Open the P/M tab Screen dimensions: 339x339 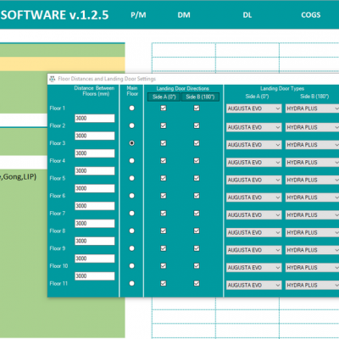(138, 15)
